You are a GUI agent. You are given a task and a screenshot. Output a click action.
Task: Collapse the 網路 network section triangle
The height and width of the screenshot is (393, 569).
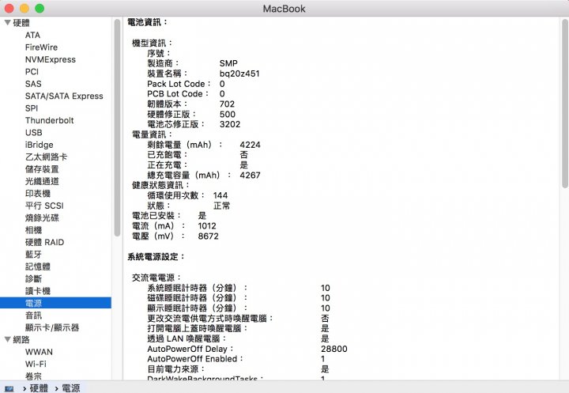click(7, 339)
